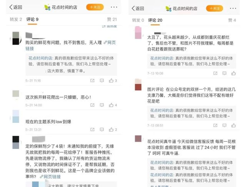Share the 7-13 10:08 comment

[215, 73]
